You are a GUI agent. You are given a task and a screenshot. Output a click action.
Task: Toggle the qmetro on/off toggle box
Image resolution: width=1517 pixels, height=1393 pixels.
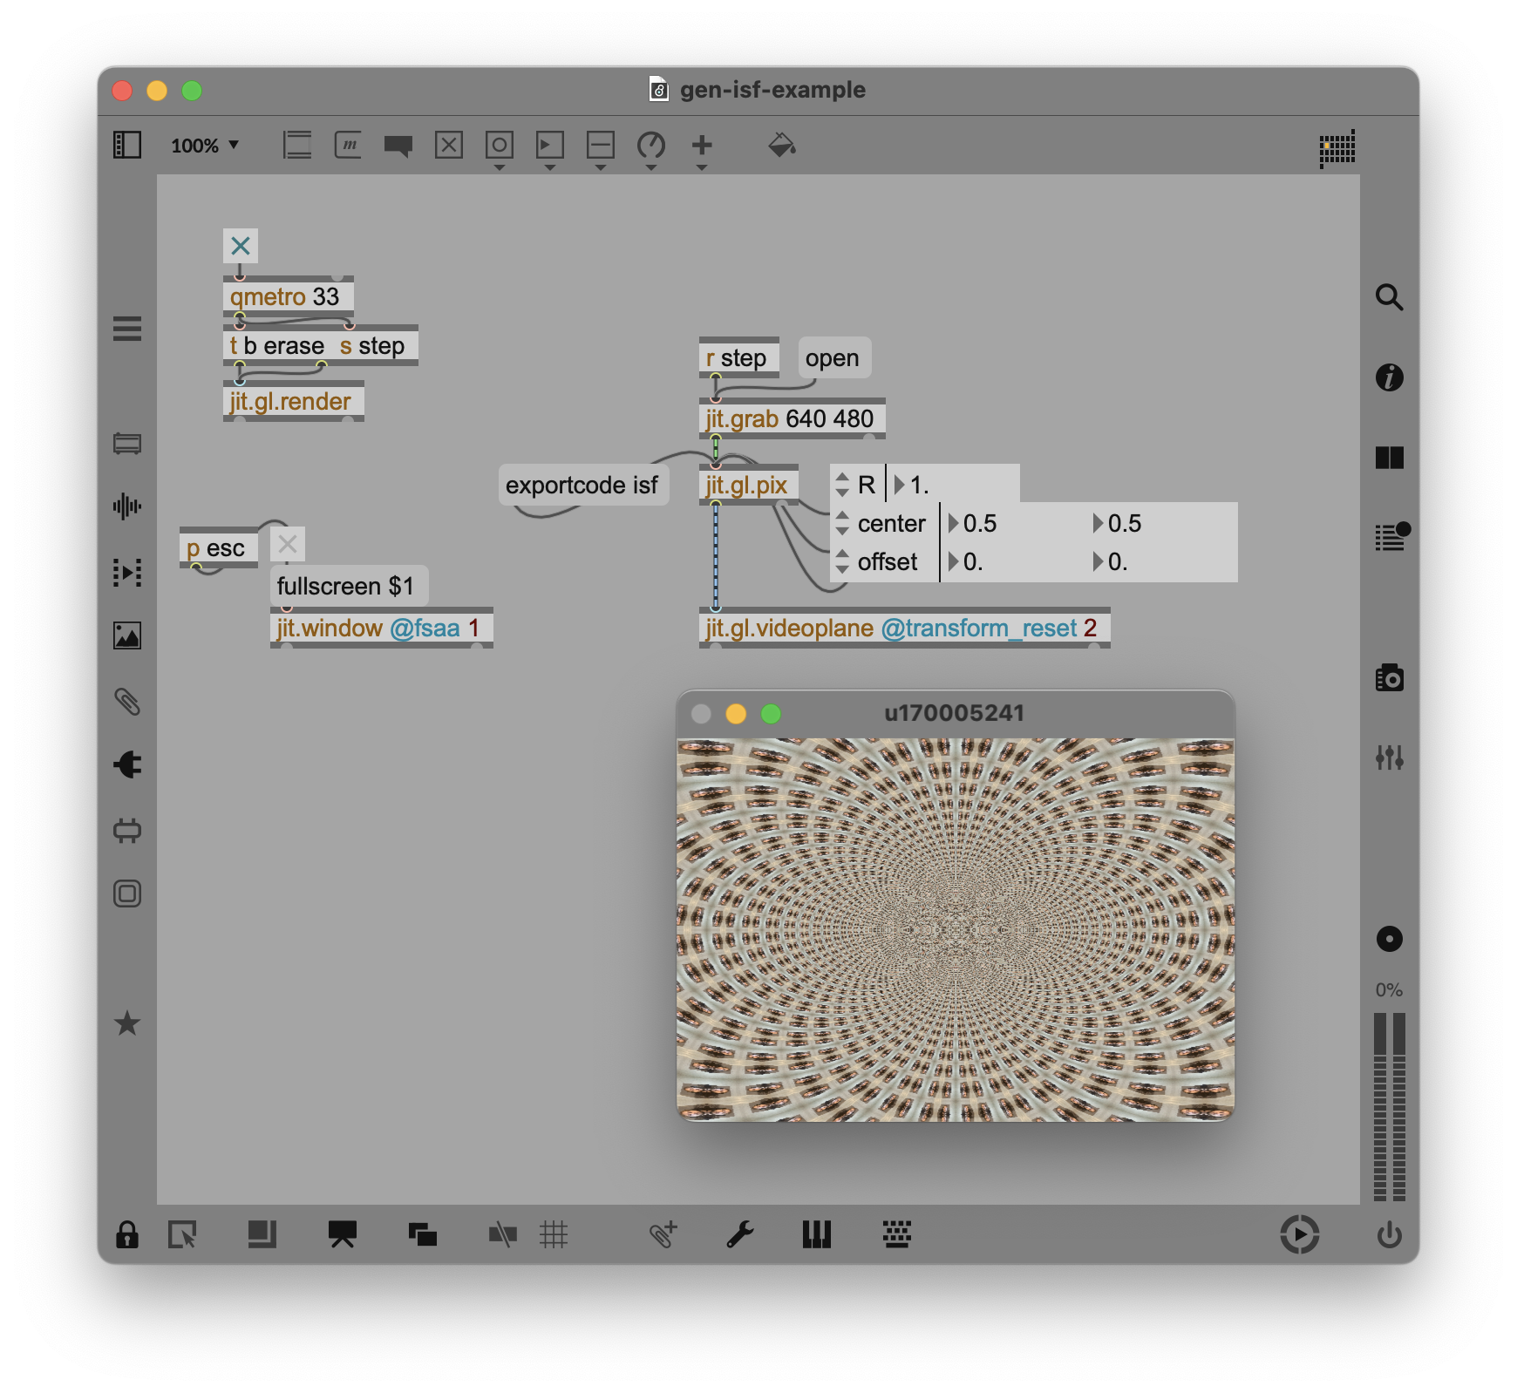click(x=241, y=246)
